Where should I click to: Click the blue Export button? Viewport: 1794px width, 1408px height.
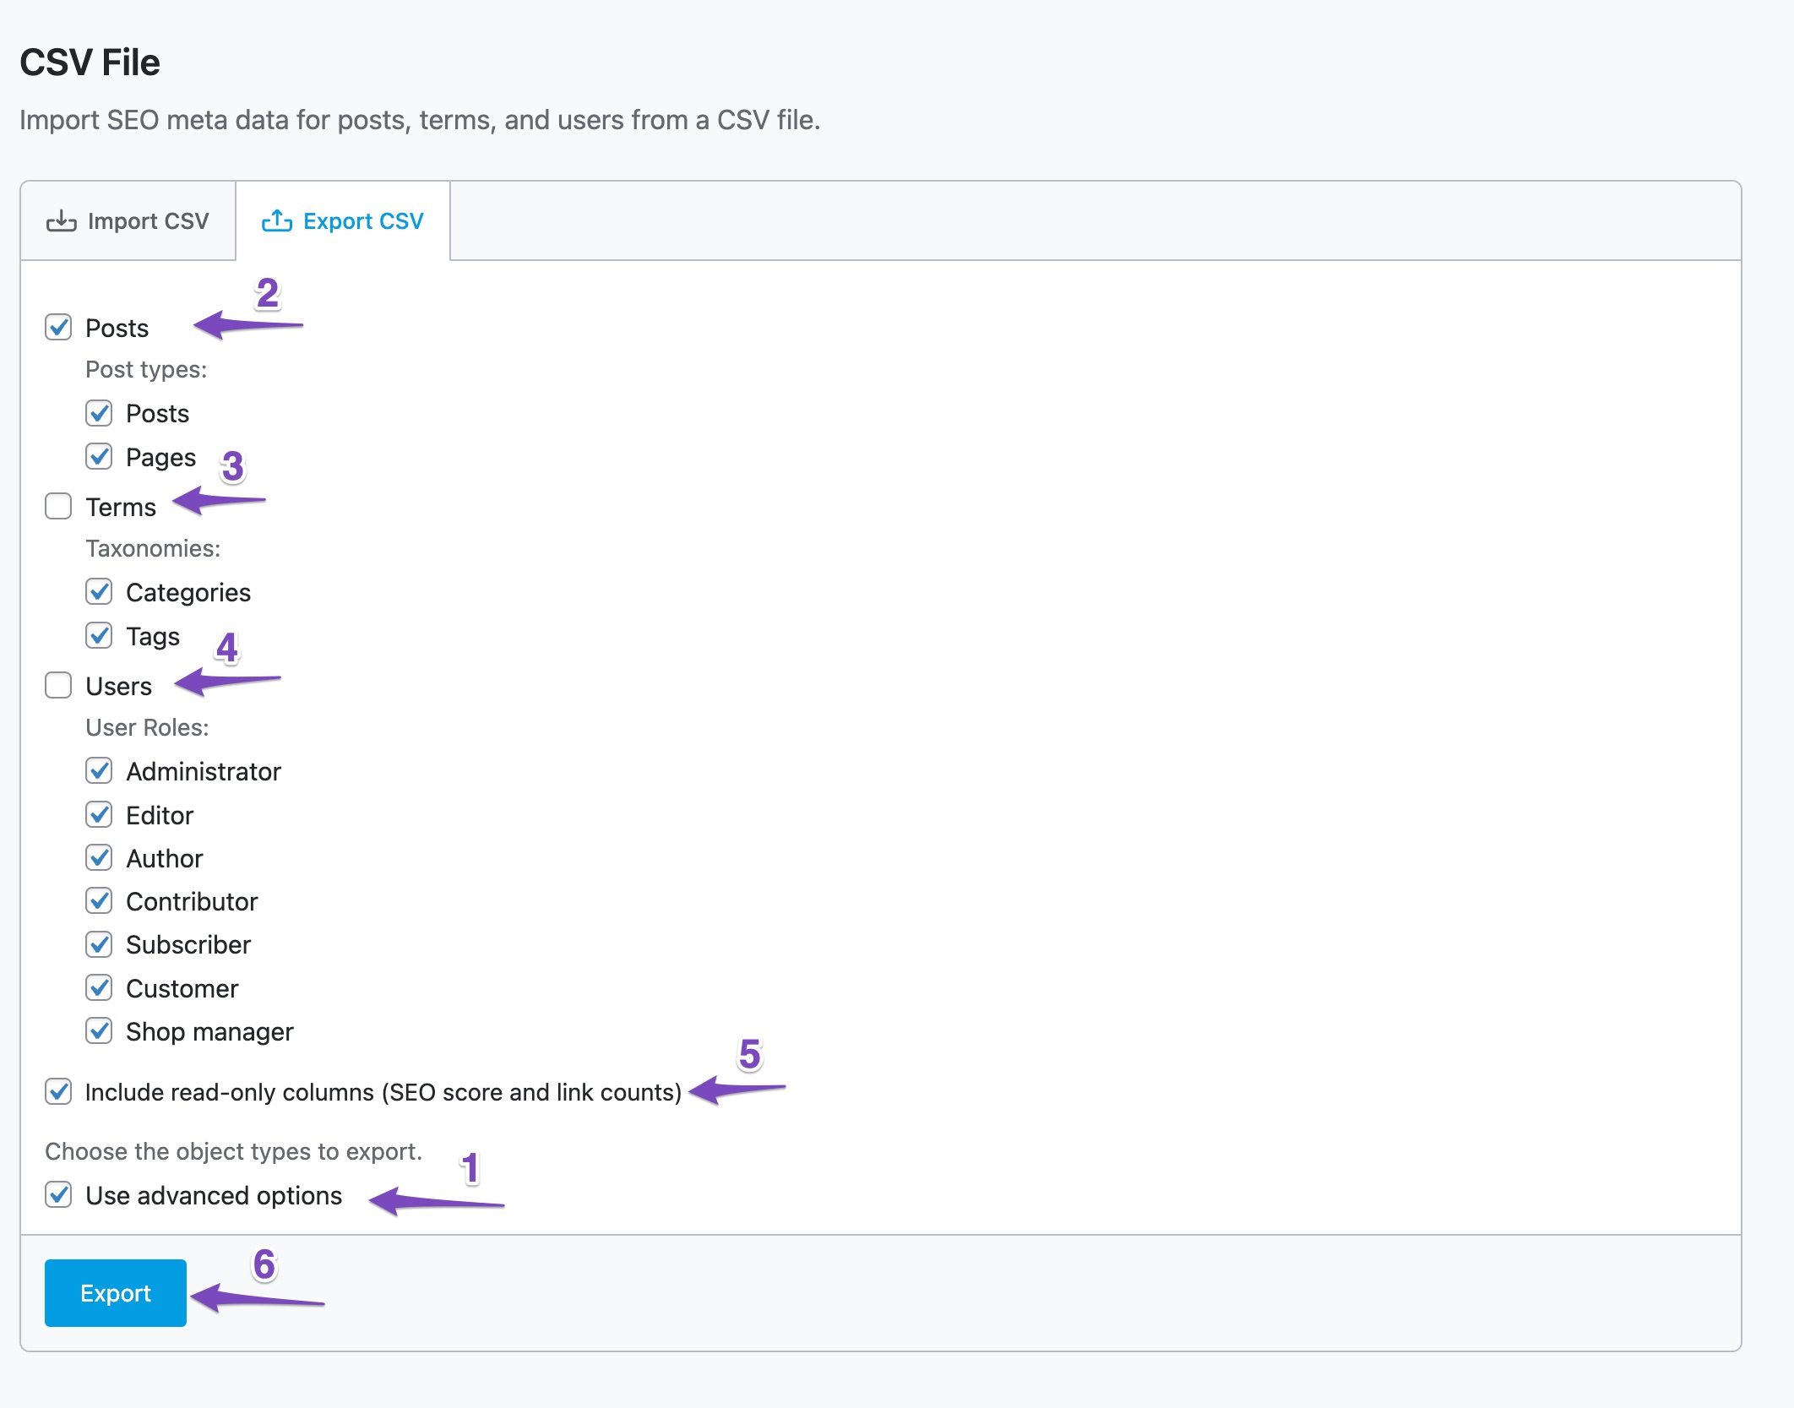116,1293
